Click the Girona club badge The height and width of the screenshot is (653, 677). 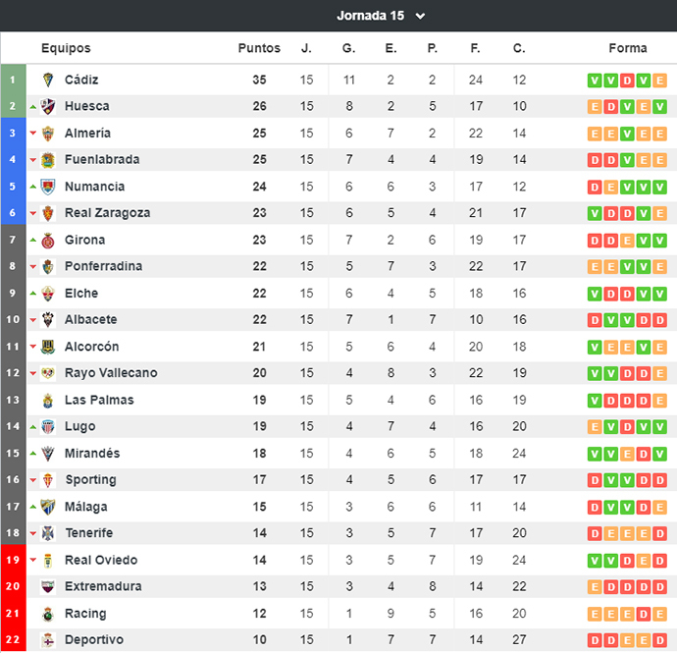click(x=48, y=241)
